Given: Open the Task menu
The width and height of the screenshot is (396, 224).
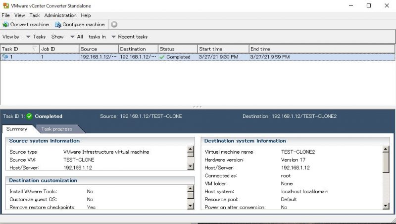Looking at the screenshot, I should 34,15.
